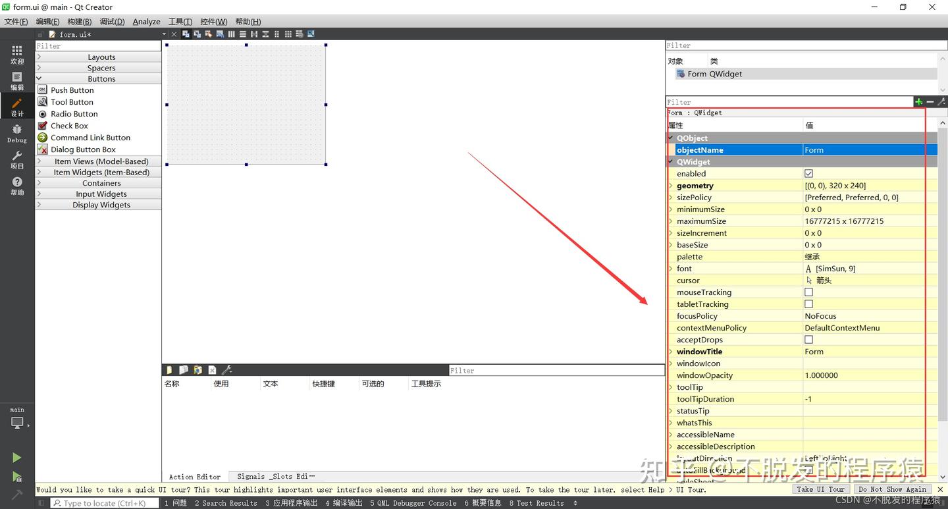Enable the mouseTracking checkbox
This screenshot has height=509, width=948.
[x=808, y=292]
